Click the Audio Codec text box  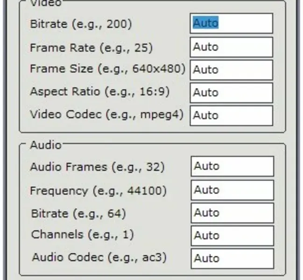tap(232, 259)
